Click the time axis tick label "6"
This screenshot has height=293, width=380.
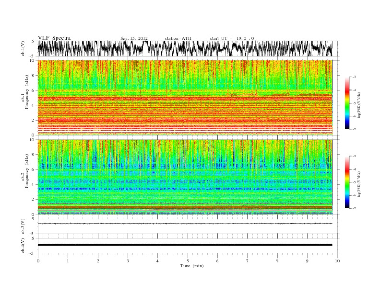217,261
